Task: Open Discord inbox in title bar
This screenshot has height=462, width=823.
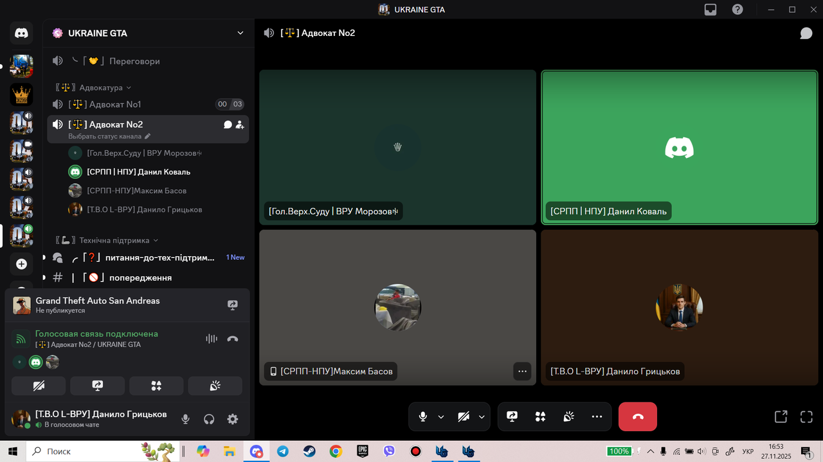Action: [710, 10]
